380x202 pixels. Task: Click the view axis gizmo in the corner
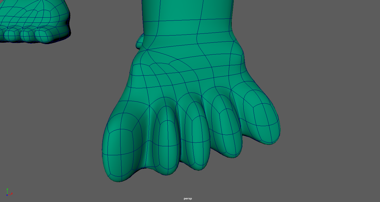pyautogui.click(x=8, y=193)
